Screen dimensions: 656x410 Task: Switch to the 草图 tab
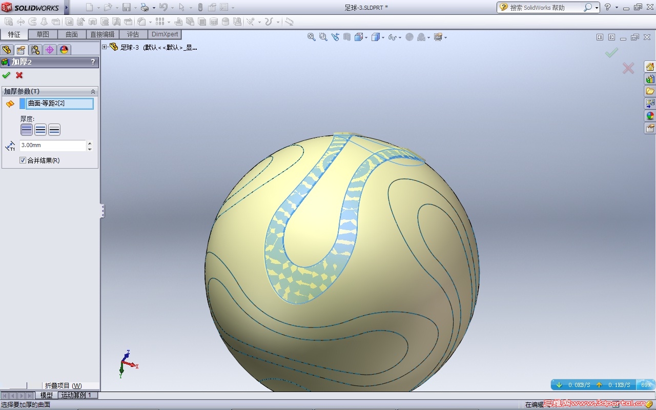[x=43, y=34]
